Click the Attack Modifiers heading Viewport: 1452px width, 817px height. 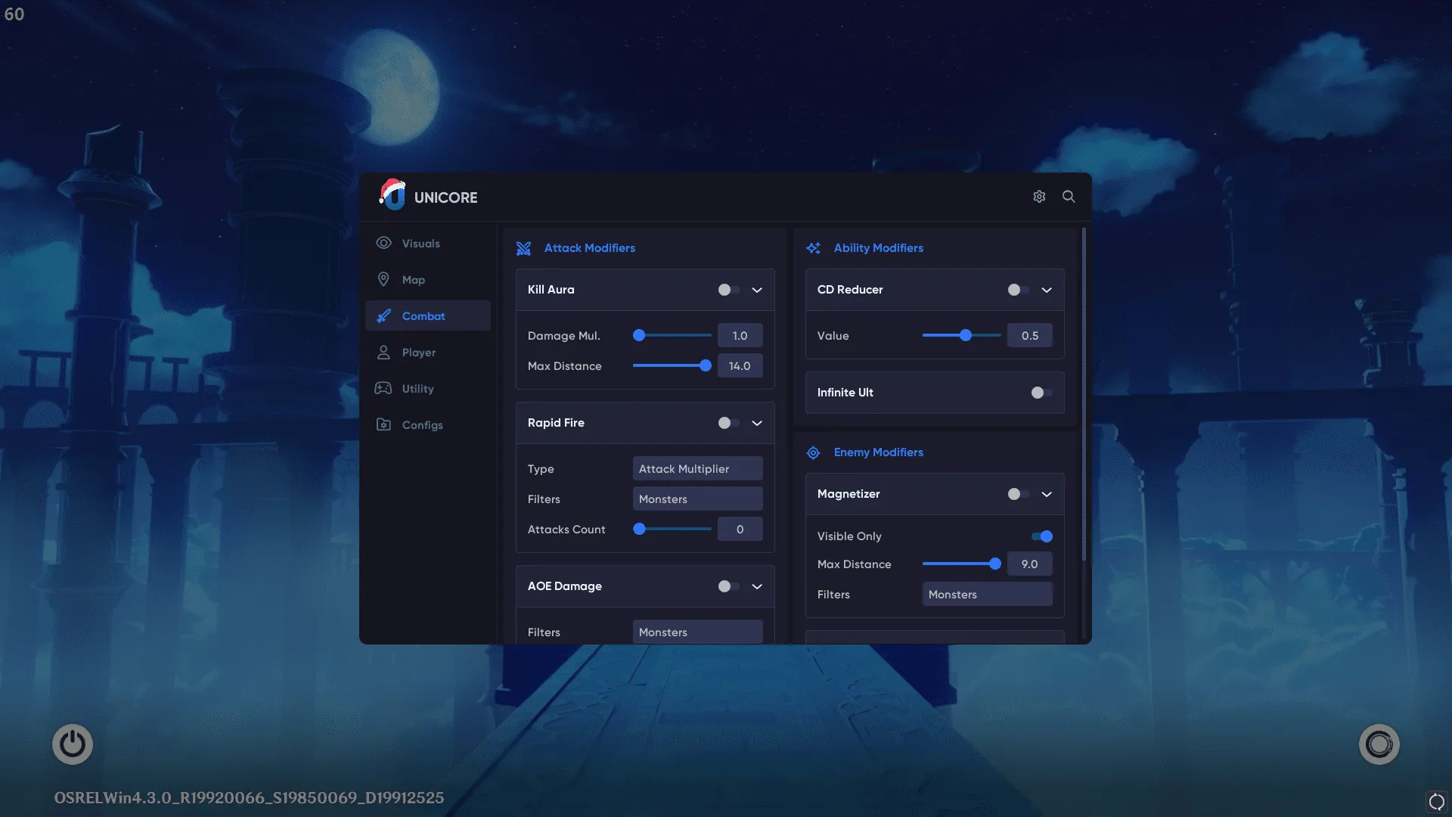click(589, 248)
